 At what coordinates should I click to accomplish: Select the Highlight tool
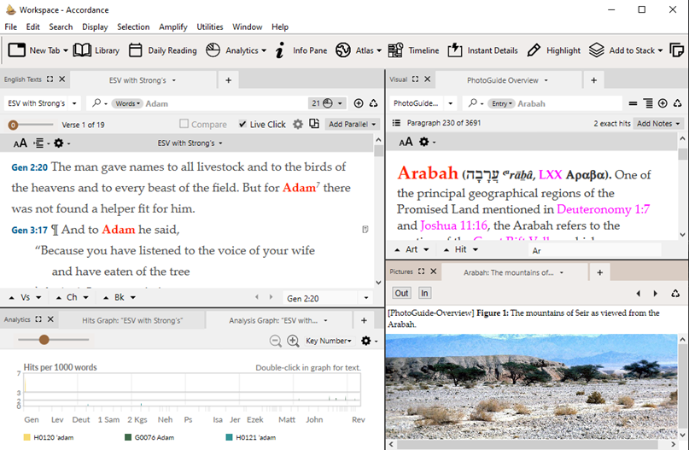[553, 50]
